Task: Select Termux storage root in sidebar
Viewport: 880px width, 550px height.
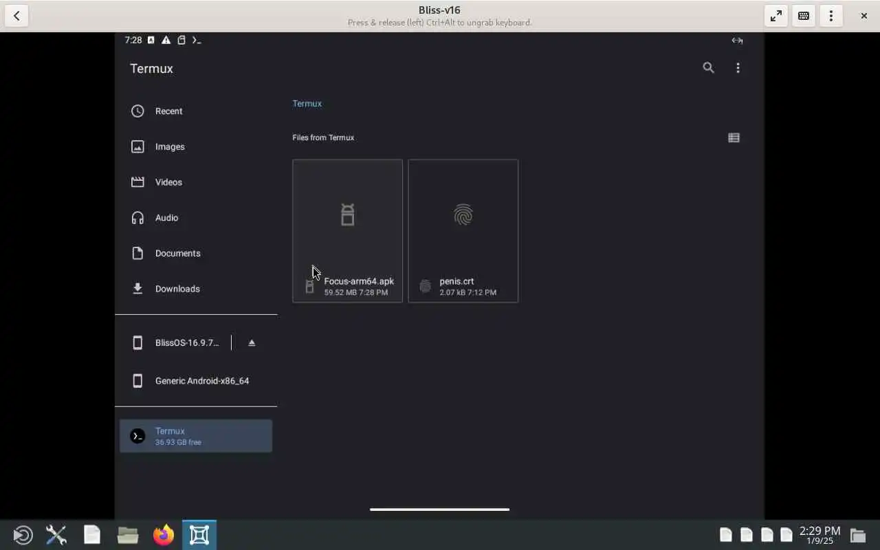Action: pyautogui.click(x=196, y=436)
